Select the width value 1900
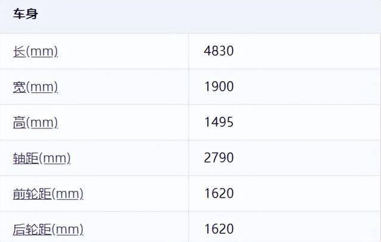 point(218,87)
